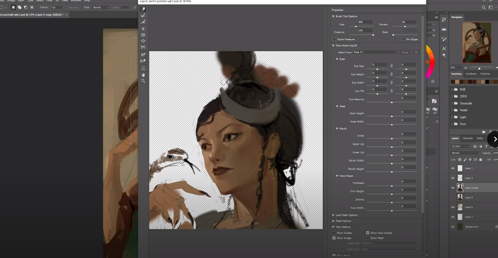The width and height of the screenshot is (498, 258).
Task: Collapse the Face-Aware Liquify section
Action: click(x=333, y=46)
